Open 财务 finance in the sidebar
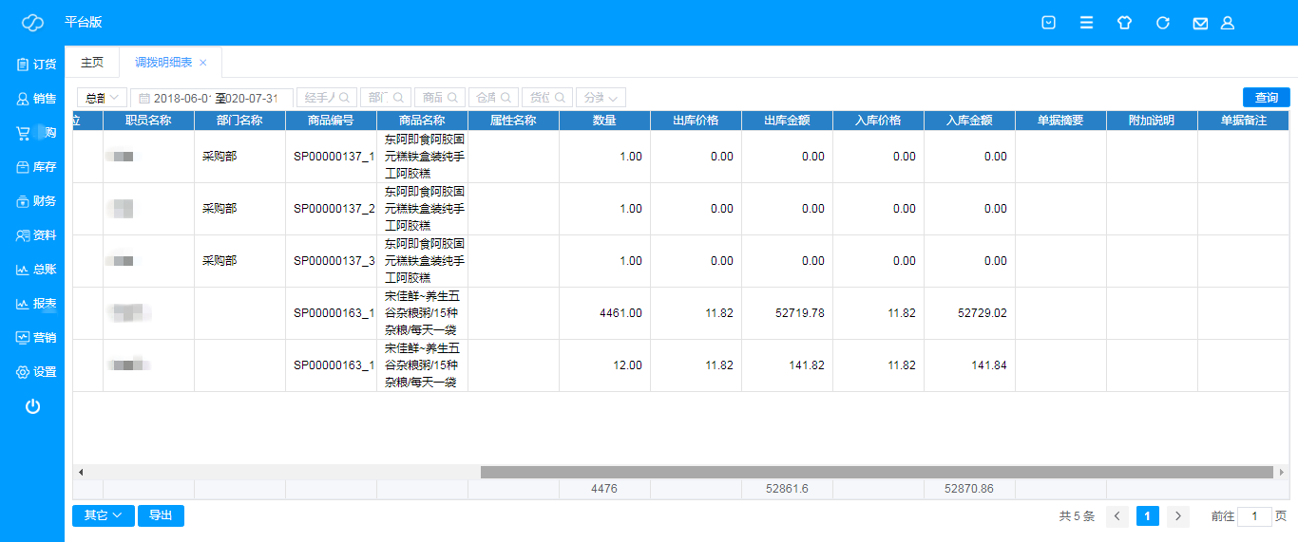 (35, 201)
